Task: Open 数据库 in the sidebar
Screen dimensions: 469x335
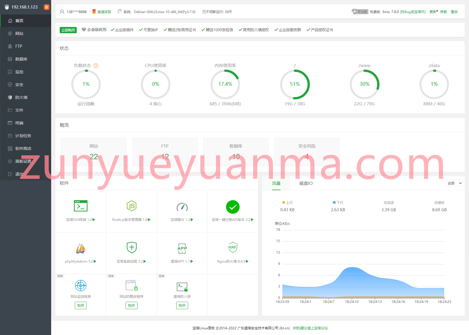Action: coord(26,59)
